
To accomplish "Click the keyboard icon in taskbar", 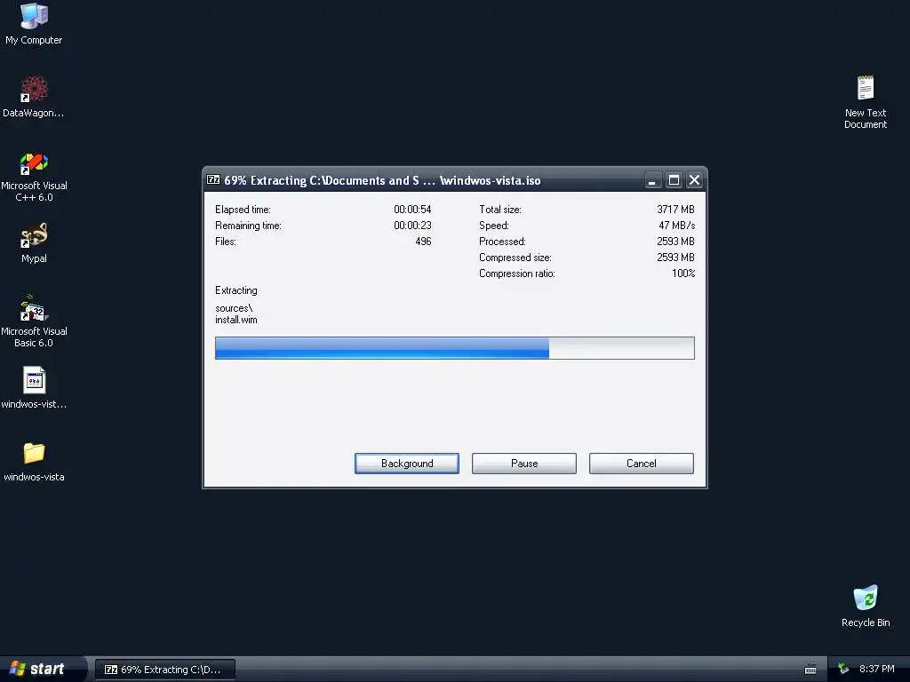I will pyautogui.click(x=810, y=670).
